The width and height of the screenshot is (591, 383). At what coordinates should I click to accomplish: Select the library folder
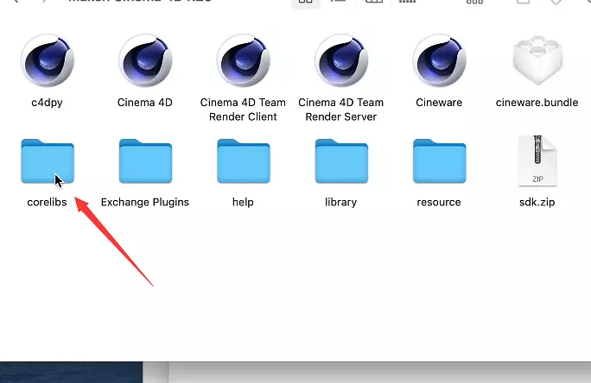click(x=341, y=161)
